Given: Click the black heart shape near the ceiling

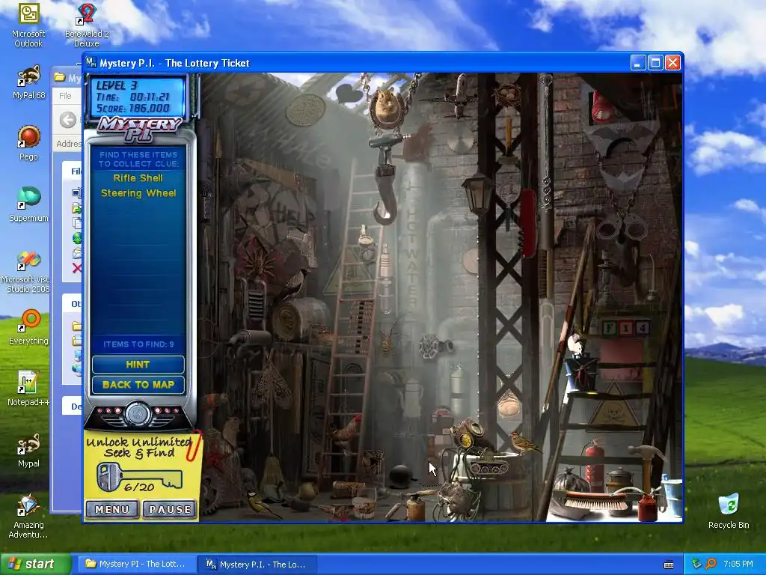Looking at the screenshot, I should (349, 94).
